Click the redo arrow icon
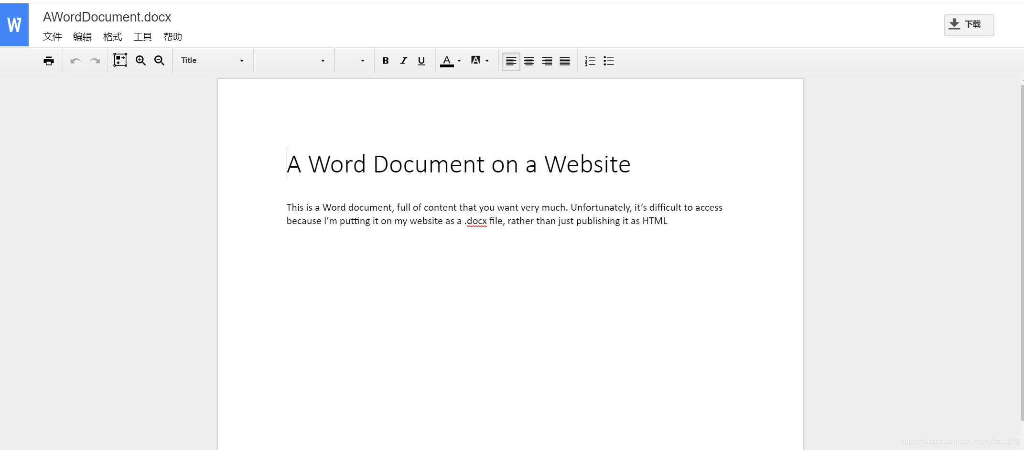The image size is (1024, 450). pyautogui.click(x=95, y=61)
